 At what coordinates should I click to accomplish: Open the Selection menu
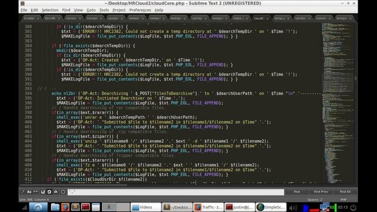tap(50, 10)
